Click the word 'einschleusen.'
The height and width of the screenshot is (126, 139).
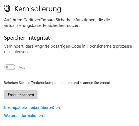click(16, 52)
